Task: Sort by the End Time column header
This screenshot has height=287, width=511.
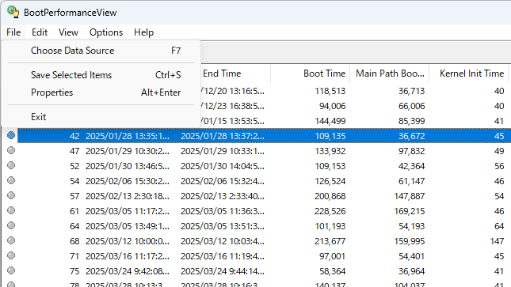Action: tap(235, 74)
